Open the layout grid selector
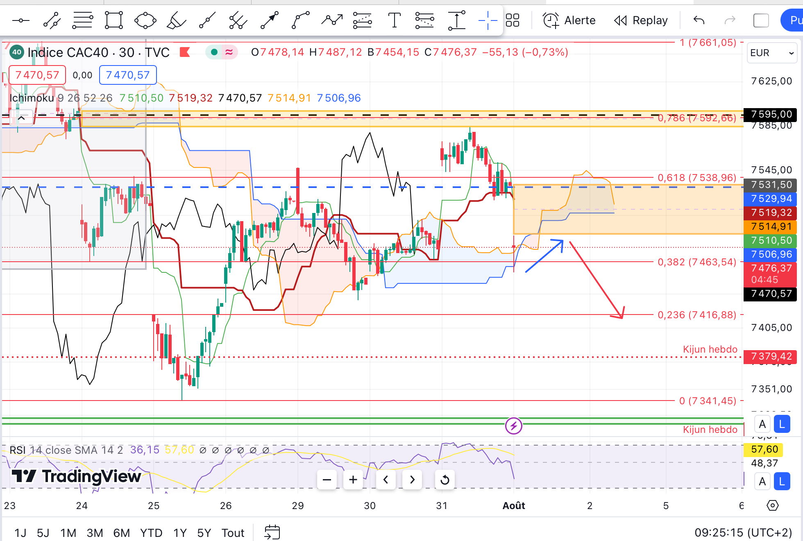The width and height of the screenshot is (803, 541). [x=512, y=20]
